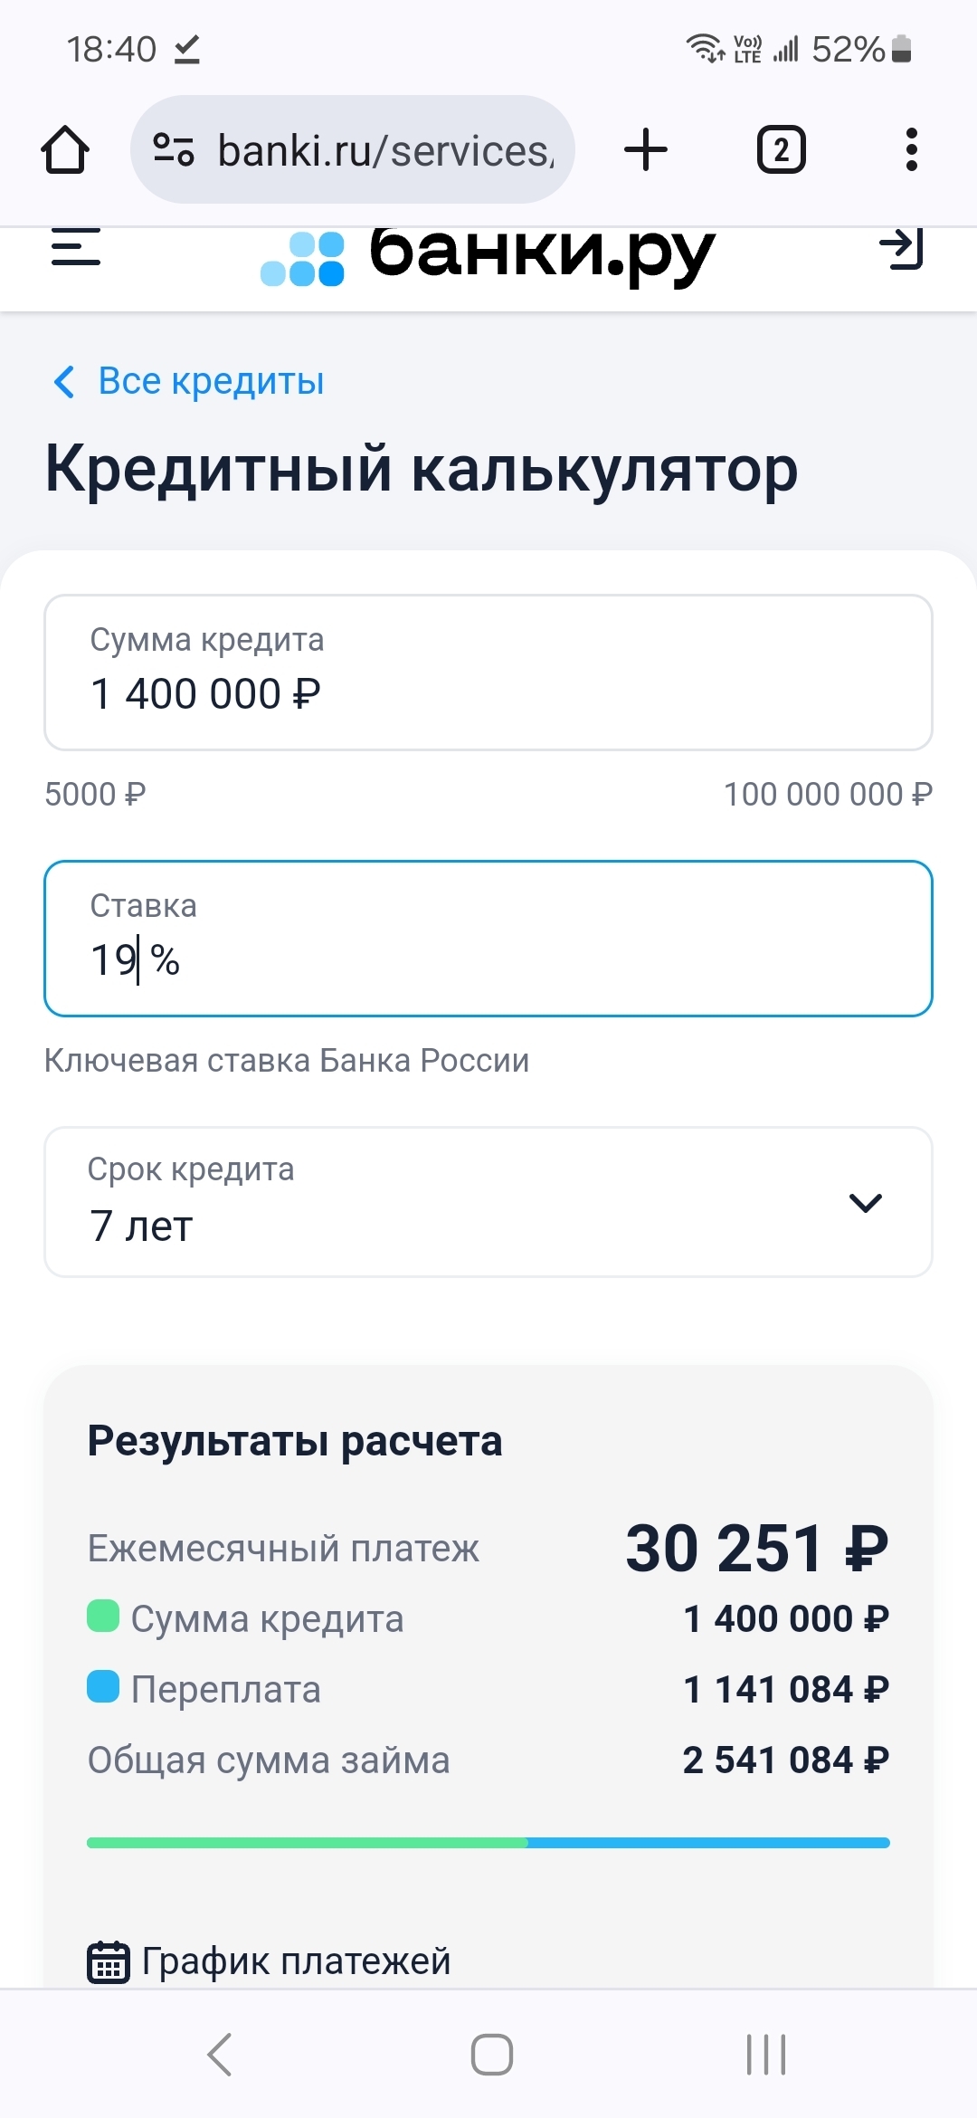Viewport: 977px width, 2118px height.
Task: Click the Банки.ру logo
Action: (488, 255)
